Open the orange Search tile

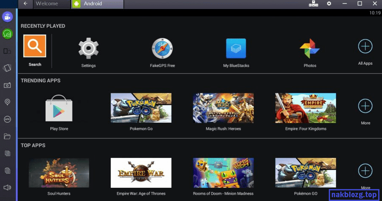(x=34, y=46)
